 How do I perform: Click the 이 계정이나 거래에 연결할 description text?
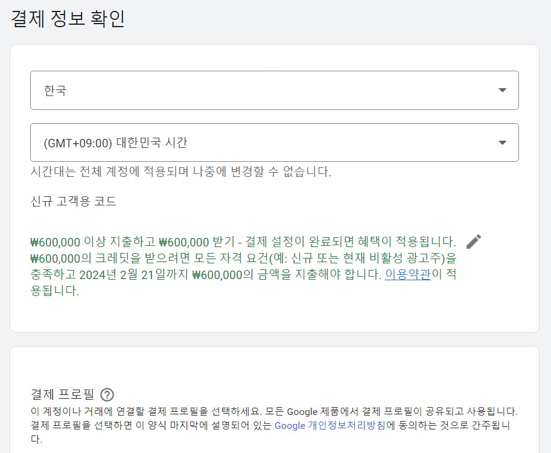coord(274,411)
